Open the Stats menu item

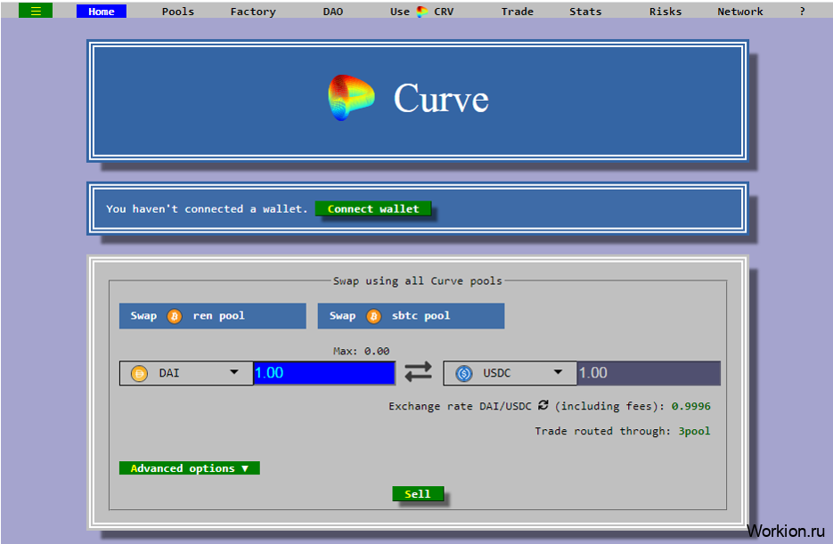585,12
